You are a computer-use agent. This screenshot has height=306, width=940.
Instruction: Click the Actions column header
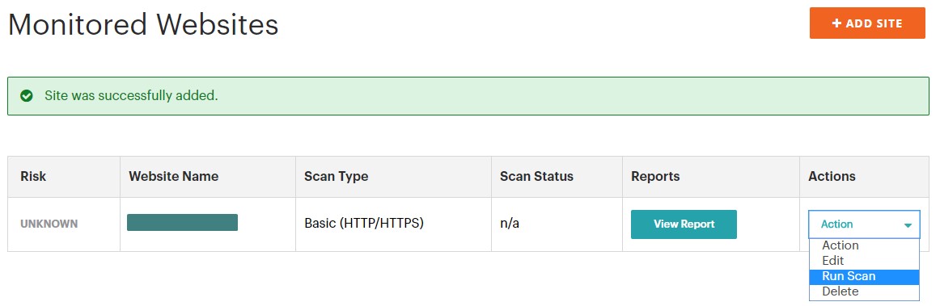coord(832,176)
